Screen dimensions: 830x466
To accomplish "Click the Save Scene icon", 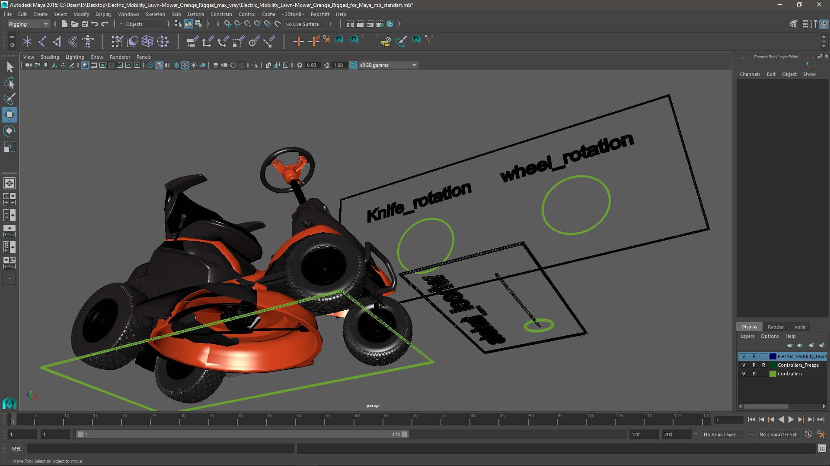I will click(x=85, y=24).
